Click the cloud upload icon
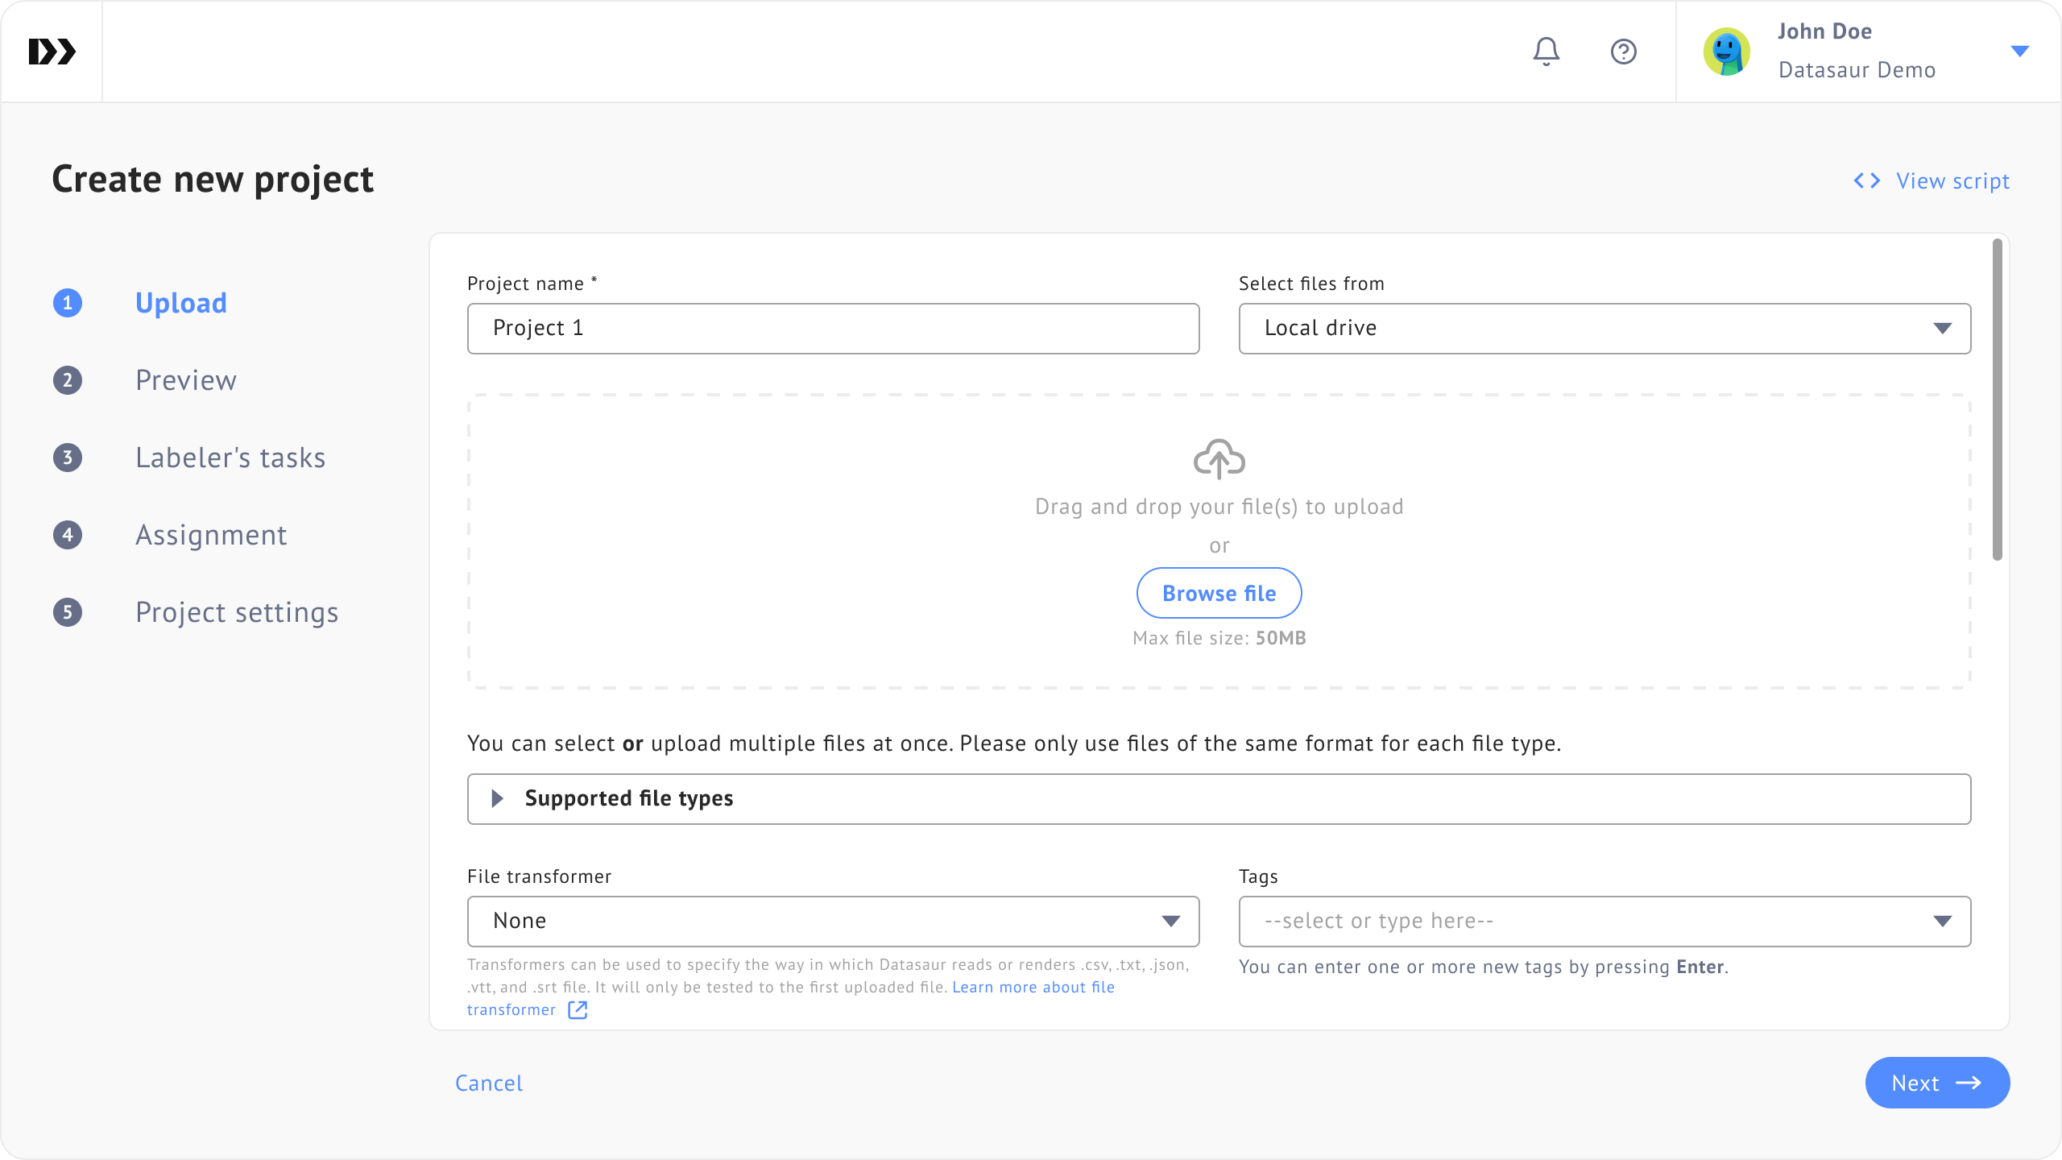This screenshot has height=1160, width=2062. pos(1219,459)
